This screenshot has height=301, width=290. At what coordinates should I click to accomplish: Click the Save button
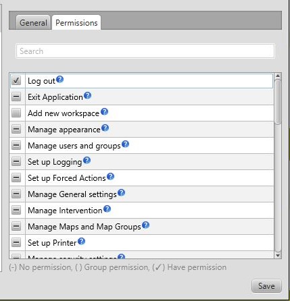[266, 286]
